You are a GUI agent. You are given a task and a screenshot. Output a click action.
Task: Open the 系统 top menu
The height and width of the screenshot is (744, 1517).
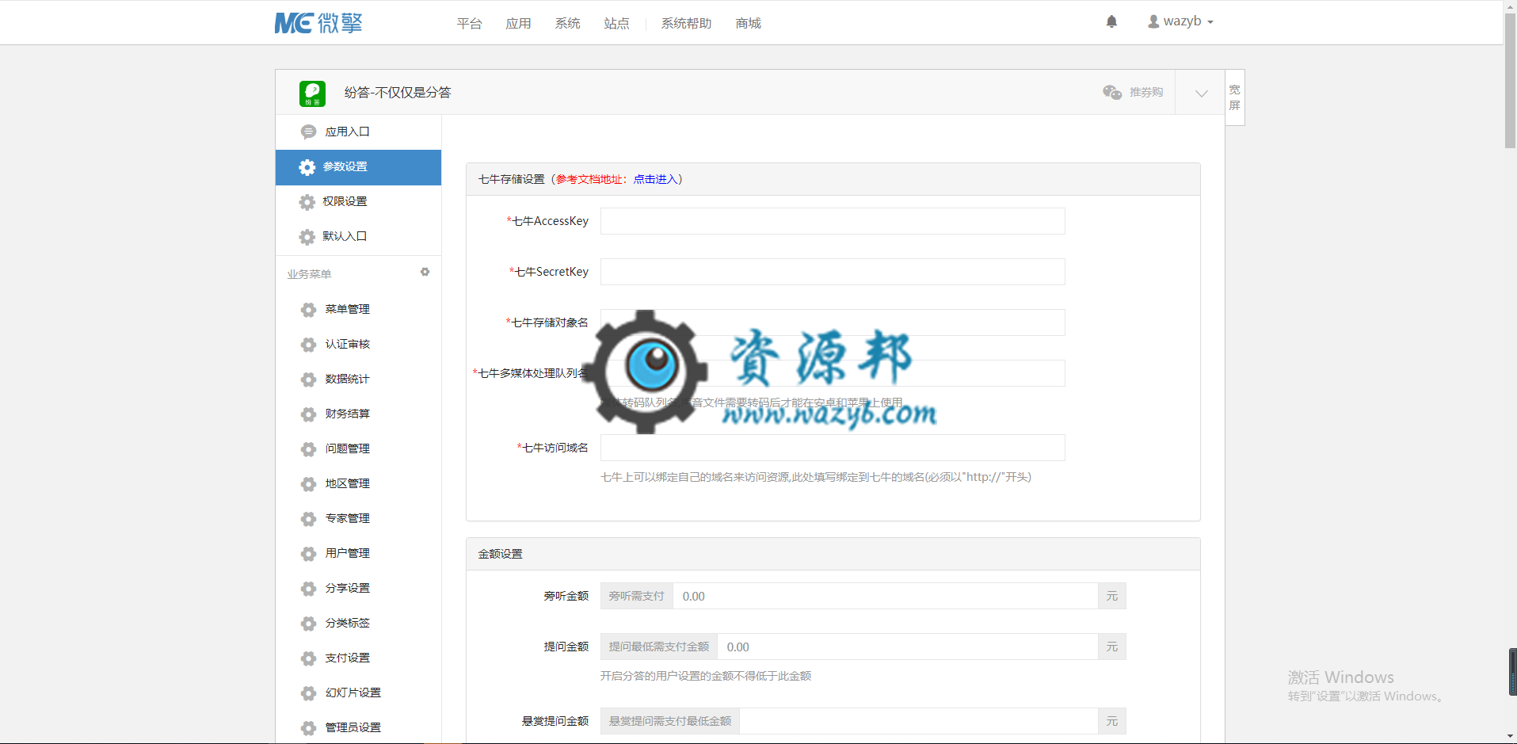coord(567,24)
